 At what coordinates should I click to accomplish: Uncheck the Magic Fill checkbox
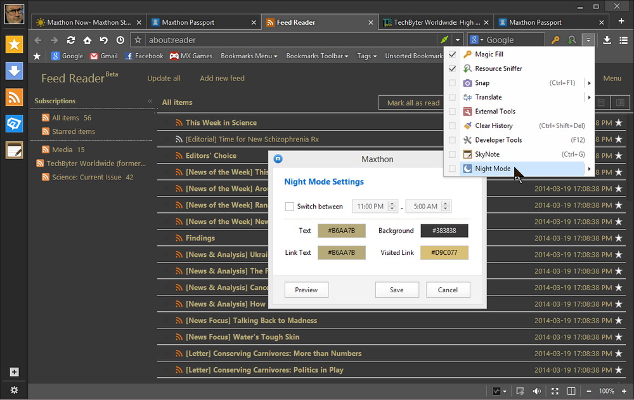pos(452,54)
